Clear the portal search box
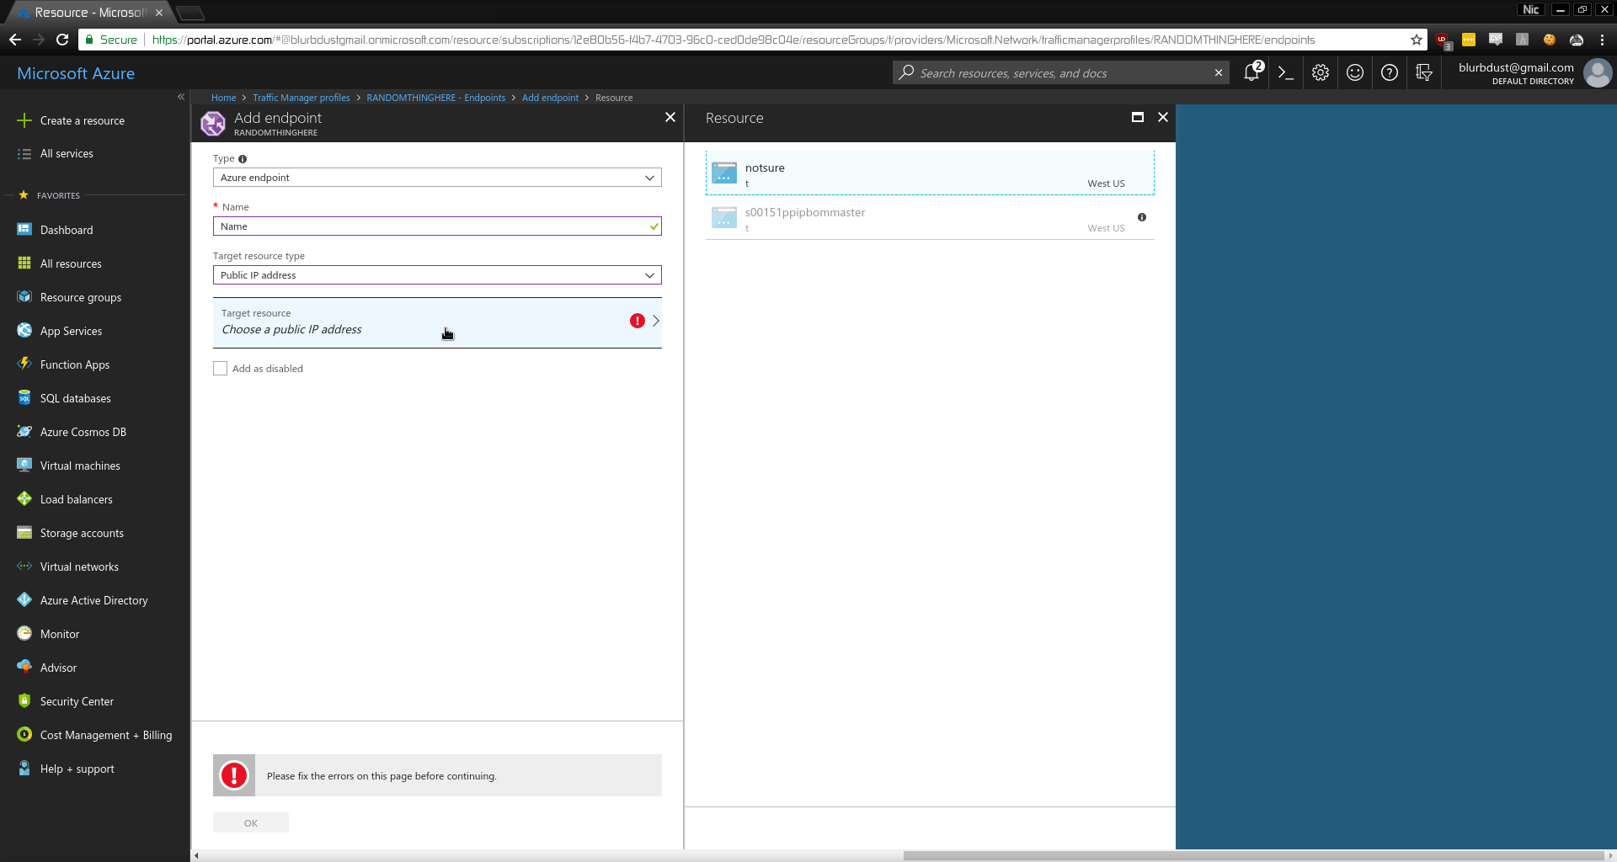The height and width of the screenshot is (862, 1617). (x=1219, y=73)
